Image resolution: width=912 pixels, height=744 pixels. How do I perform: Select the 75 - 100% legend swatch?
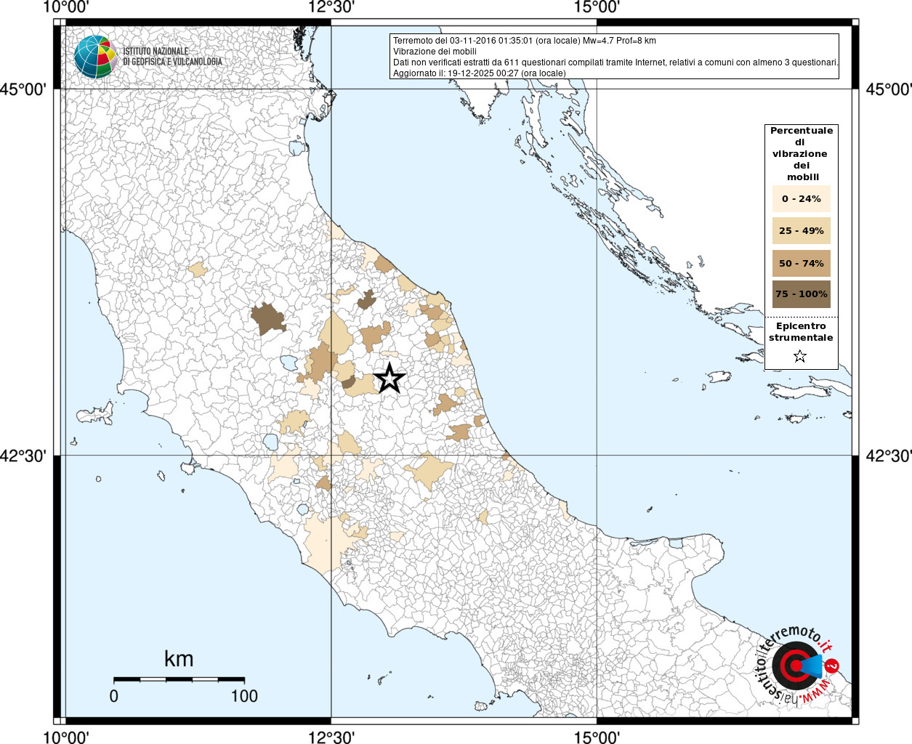click(801, 294)
